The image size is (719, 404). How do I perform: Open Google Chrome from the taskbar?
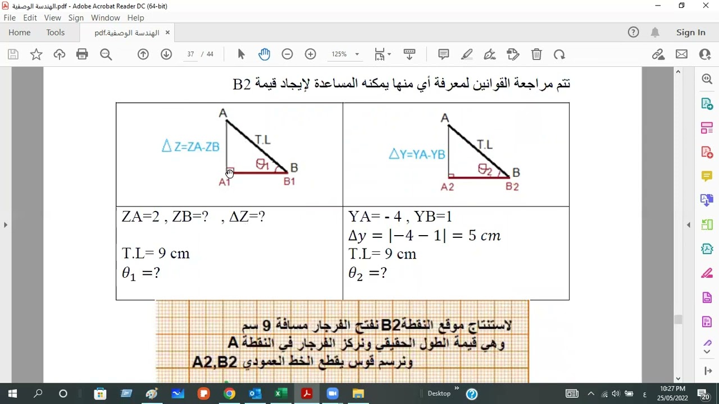(229, 394)
